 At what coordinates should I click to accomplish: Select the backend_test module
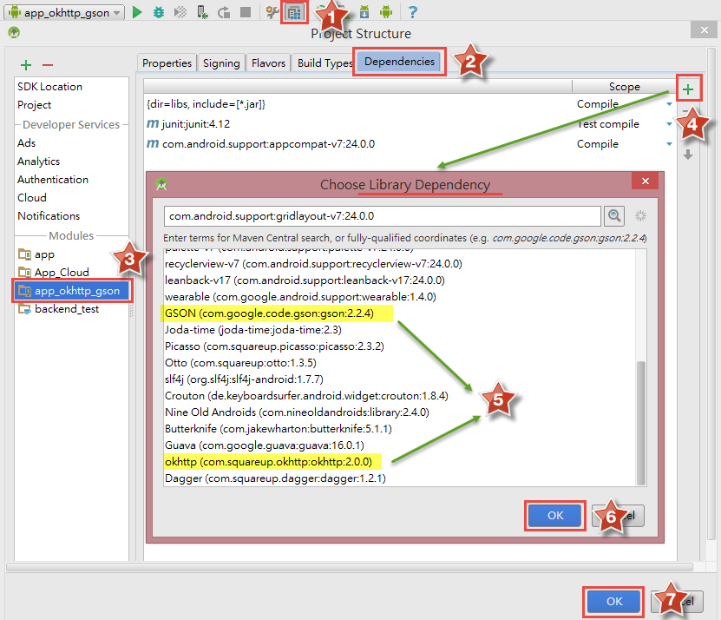click(x=67, y=309)
